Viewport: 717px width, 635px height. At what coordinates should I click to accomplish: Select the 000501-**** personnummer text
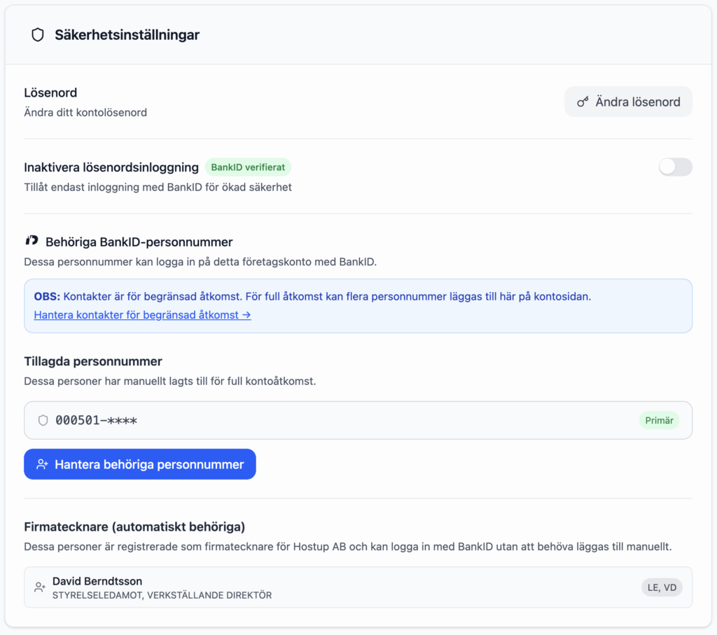pyautogui.click(x=97, y=420)
